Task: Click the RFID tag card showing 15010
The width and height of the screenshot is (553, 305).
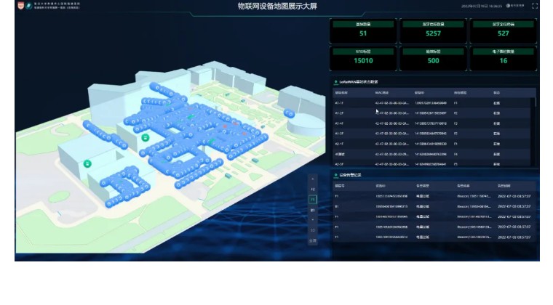Action: pyautogui.click(x=363, y=57)
